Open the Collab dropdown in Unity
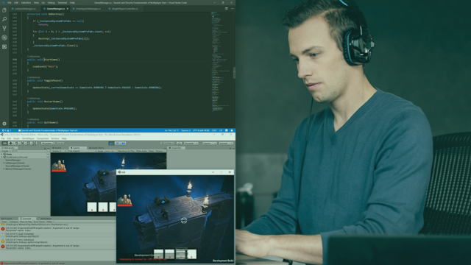The image size is (471, 265). pos(167,144)
